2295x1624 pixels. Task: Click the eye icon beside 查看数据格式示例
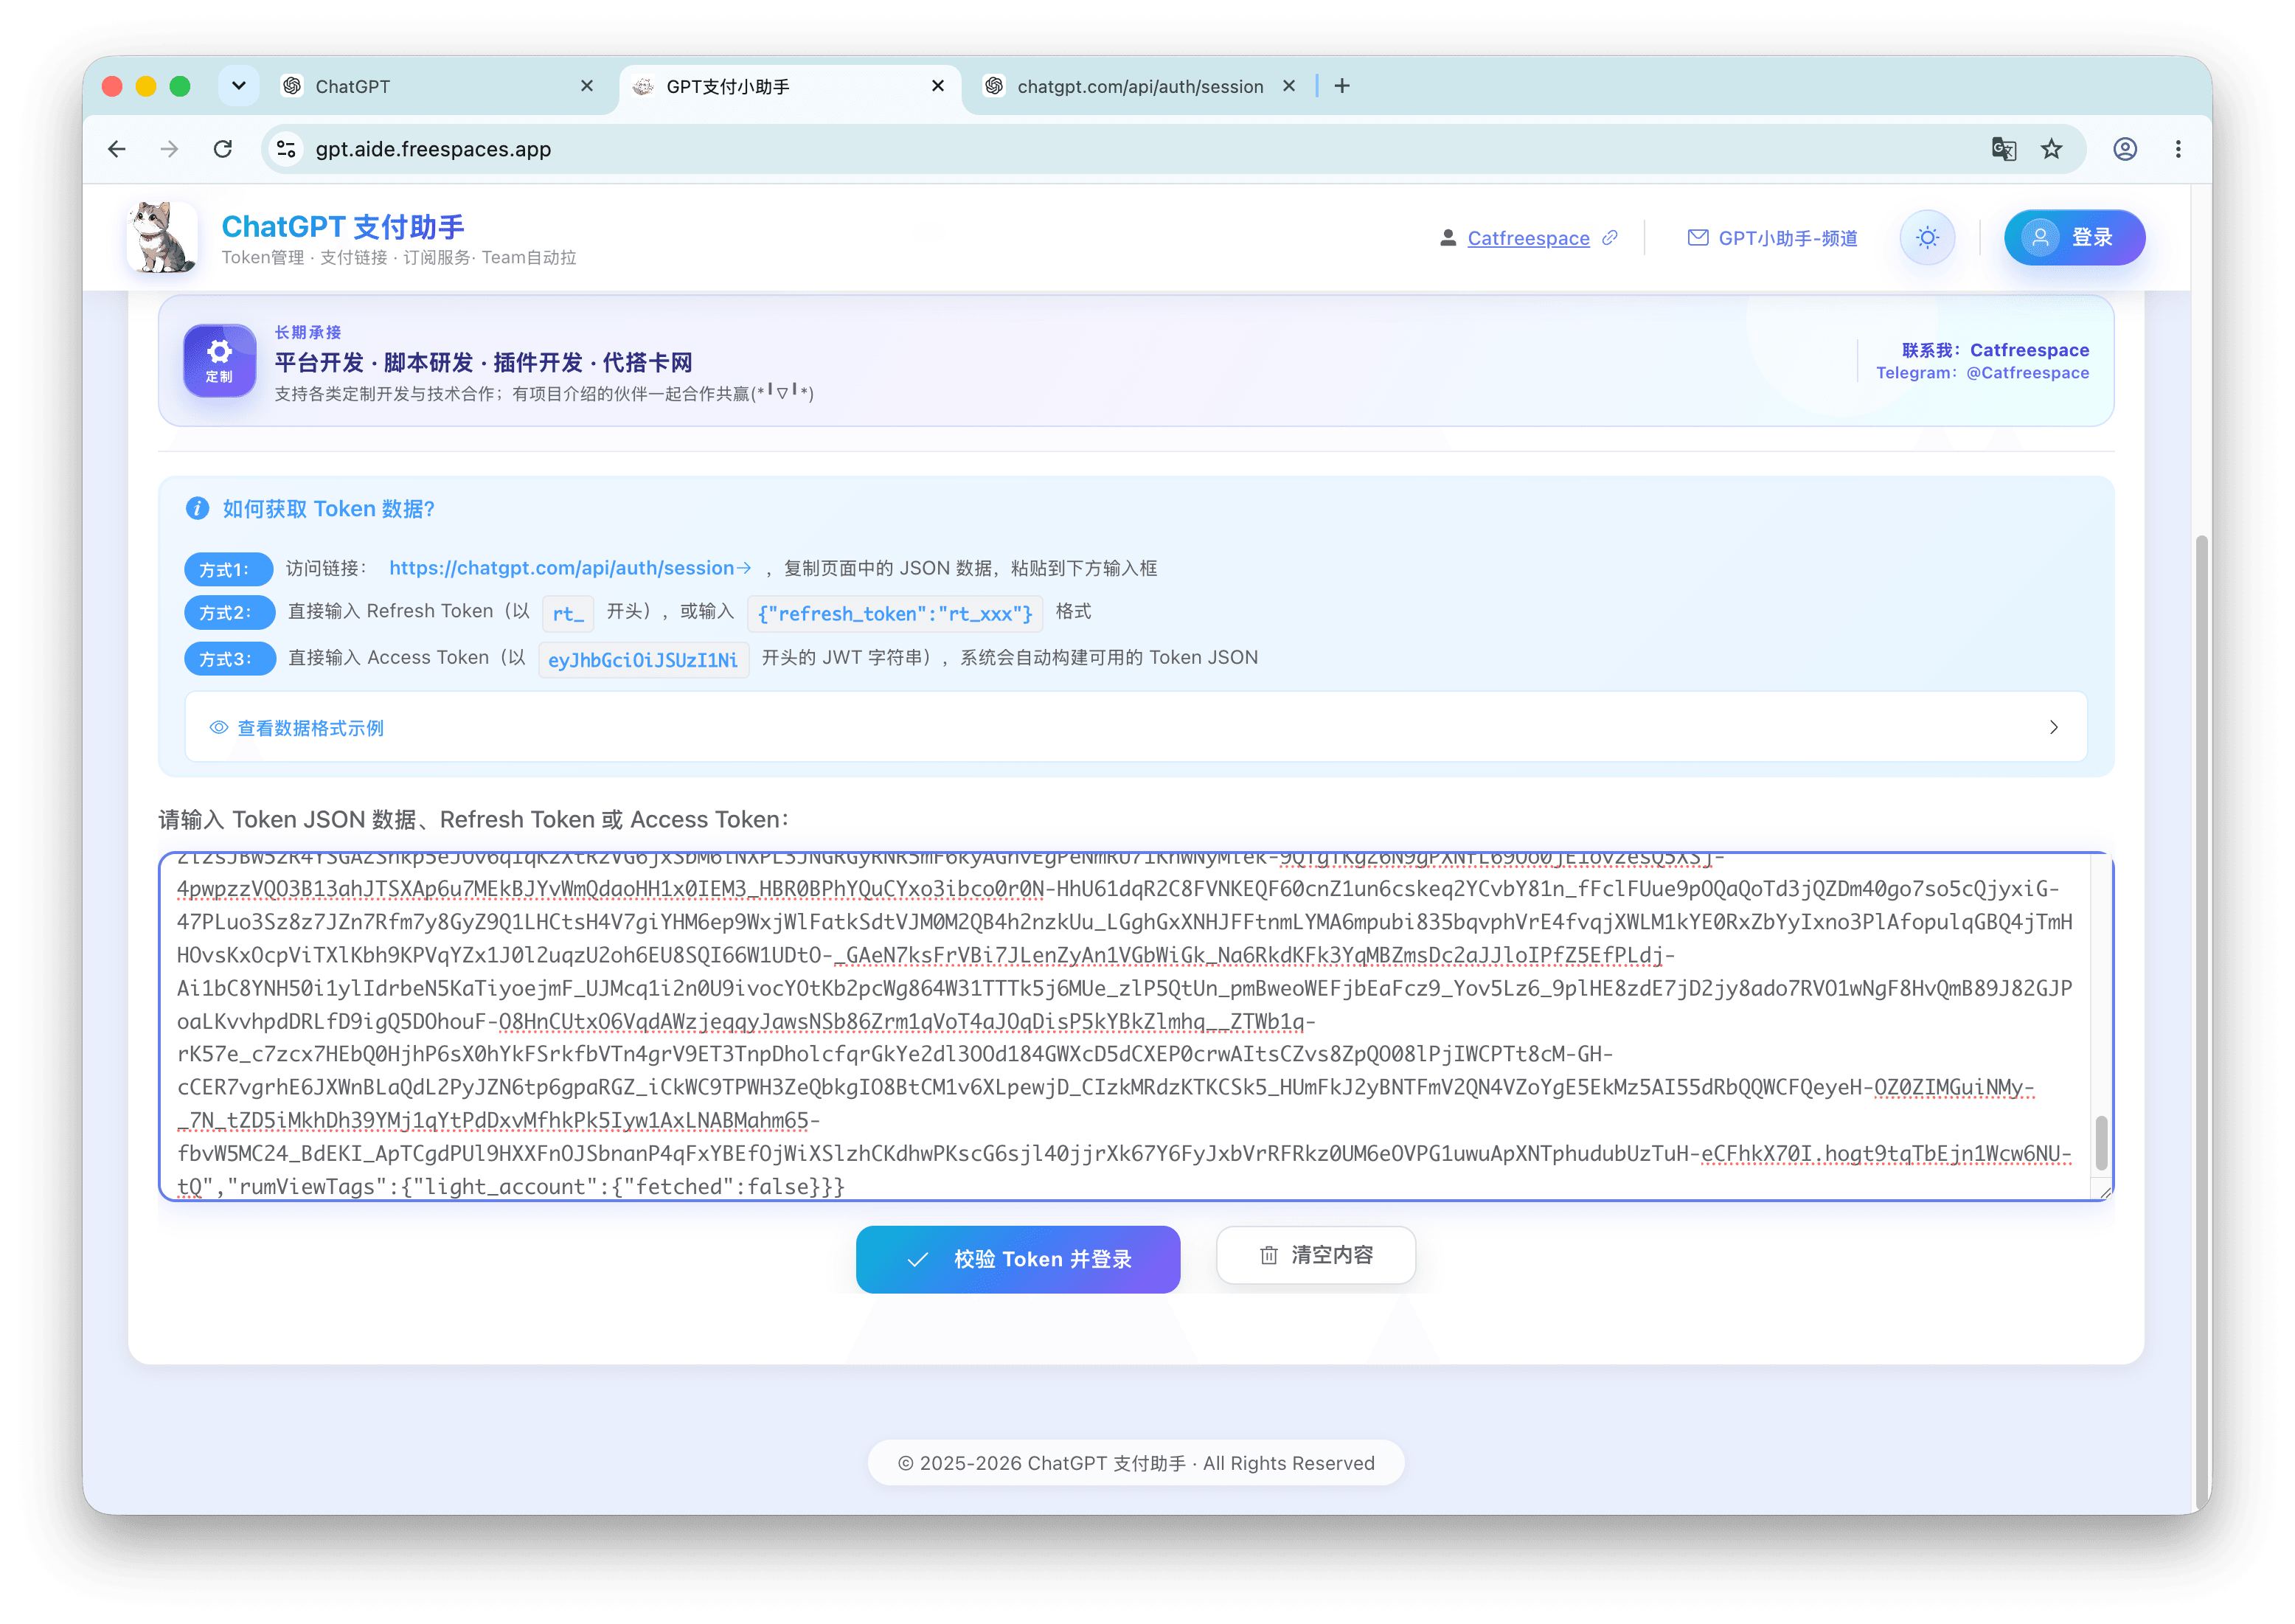pyautogui.click(x=218, y=727)
